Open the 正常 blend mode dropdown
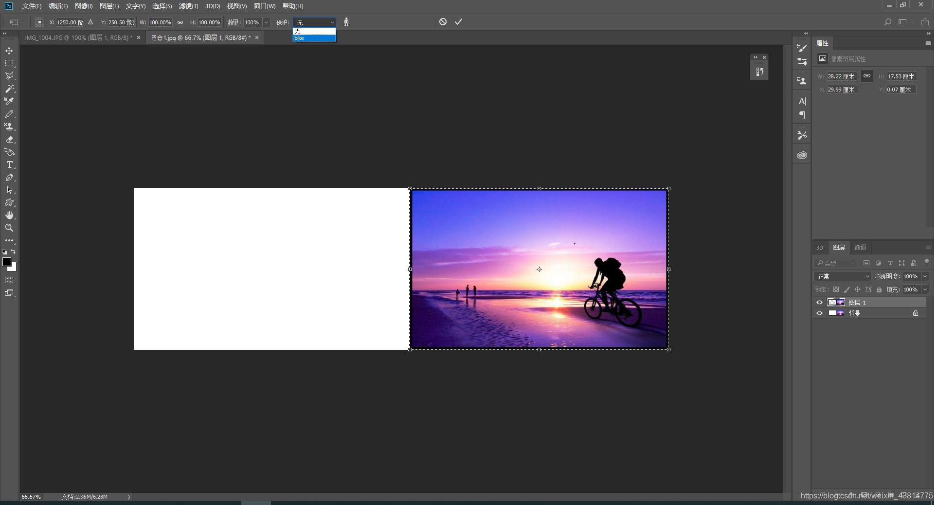This screenshot has height=505, width=938. pos(843,276)
